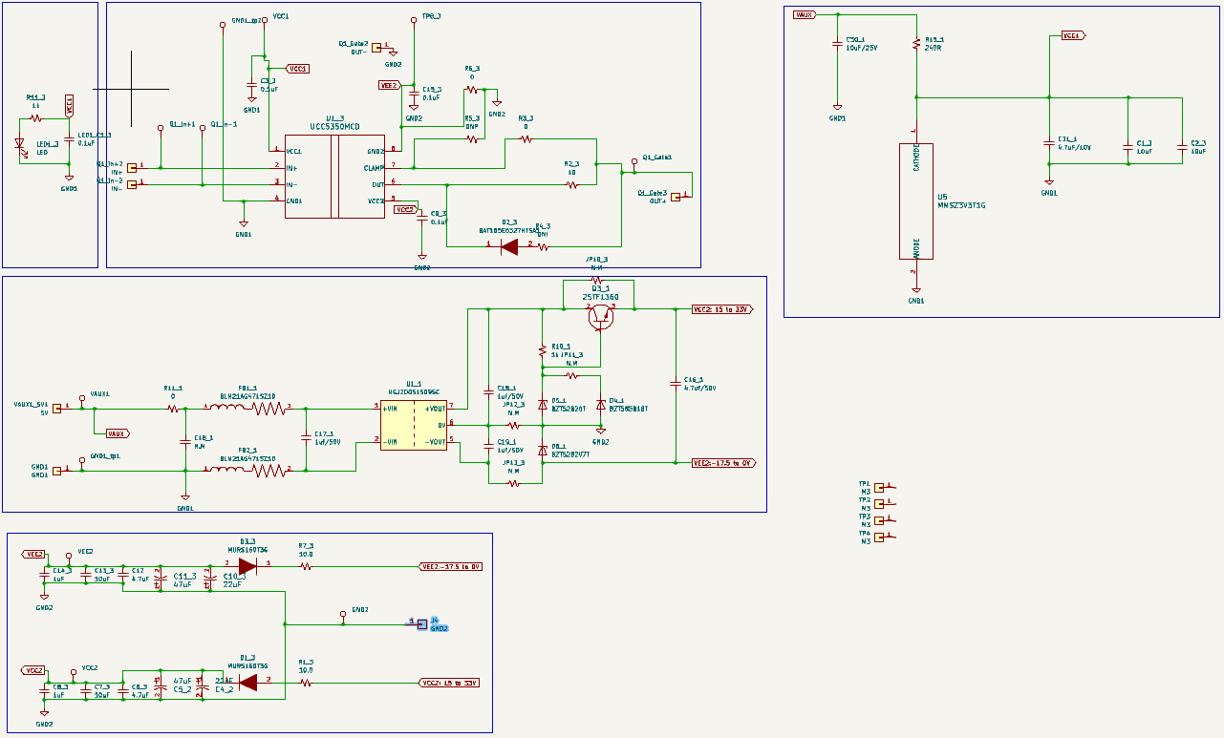Viewport: 1224px width, 738px height.
Task: Select the BAT165 diode symbol D2_3
Action: pyautogui.click(x=509, y=246)
